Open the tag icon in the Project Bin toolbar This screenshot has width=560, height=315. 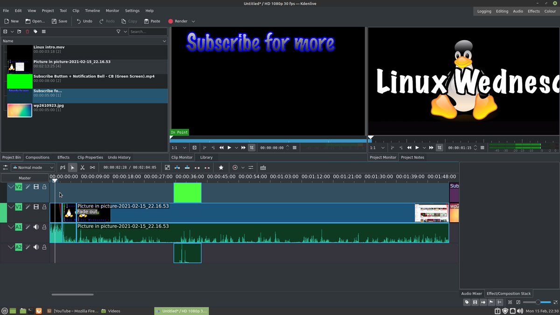35,32
